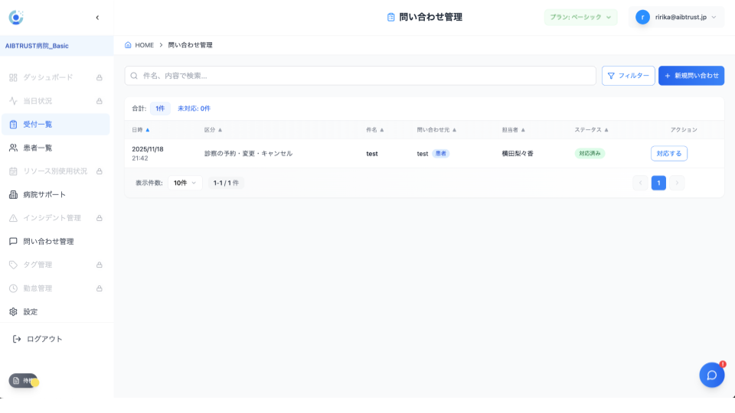Click the AIBTRUST app logo
735x413 pixels.
pos(16,18)
